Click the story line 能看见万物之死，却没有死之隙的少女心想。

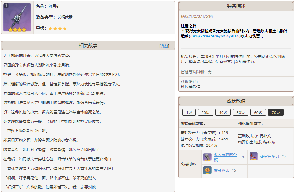point(41,140)
